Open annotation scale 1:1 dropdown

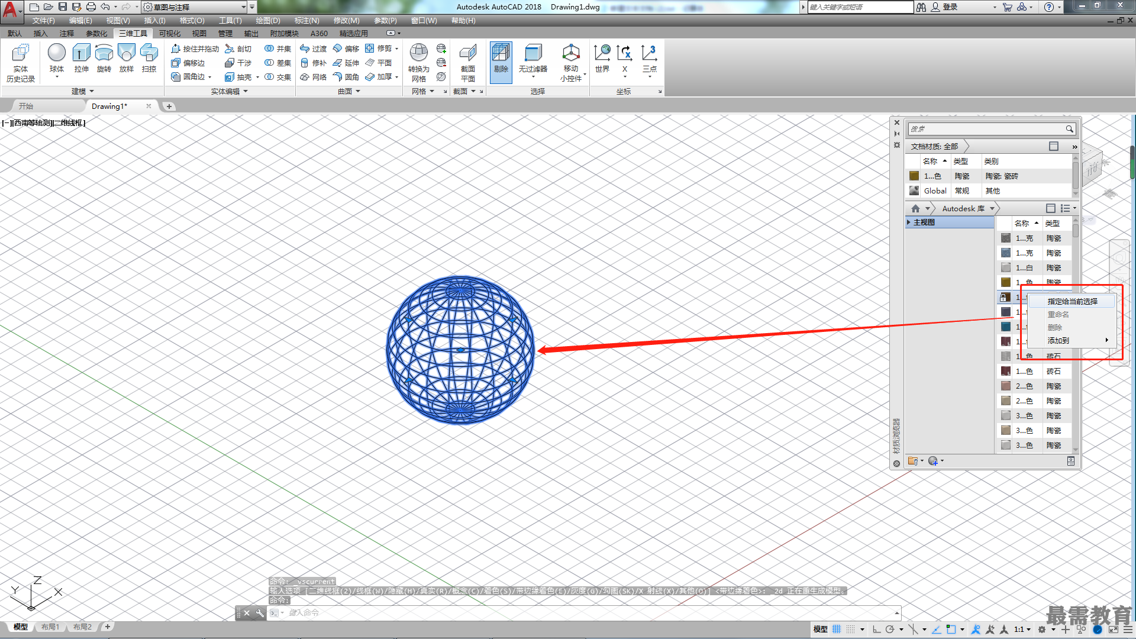tap(1022, 629)
